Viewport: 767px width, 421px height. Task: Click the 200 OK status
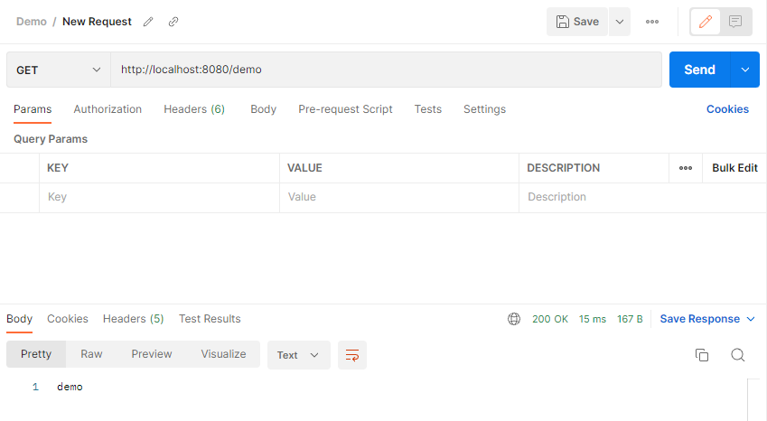coord(550,319)
